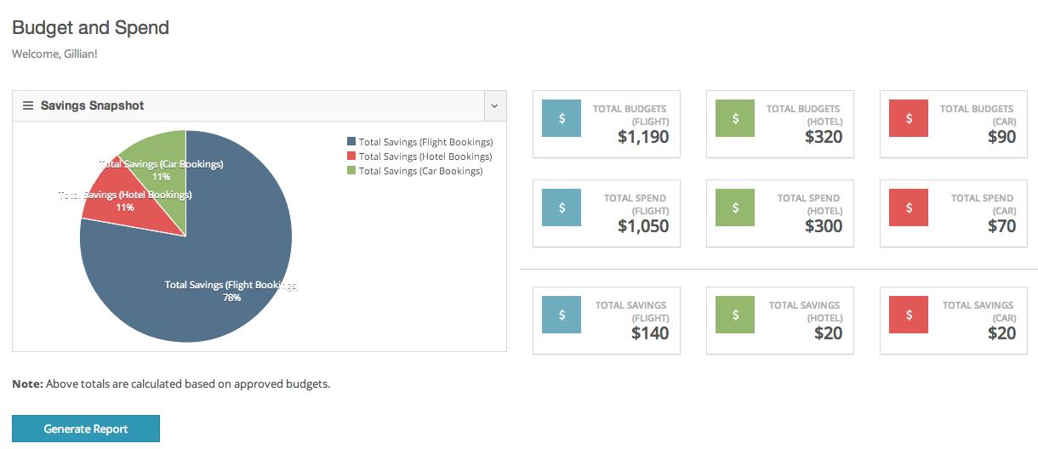This screenshot has width=1038, height=449.
Task: Click the blue dollar icon for Total Budgets (Flight)
Action: pyautogui.click(x=562, y=118)
